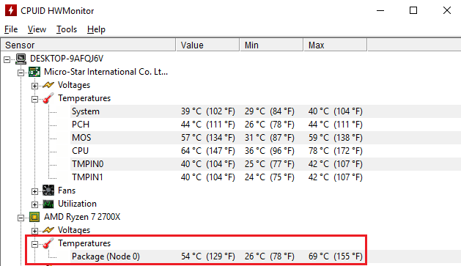The height and width of the screenshot is (266, 461).
Task: Click the Max column header
Action: tap(335, 45)
